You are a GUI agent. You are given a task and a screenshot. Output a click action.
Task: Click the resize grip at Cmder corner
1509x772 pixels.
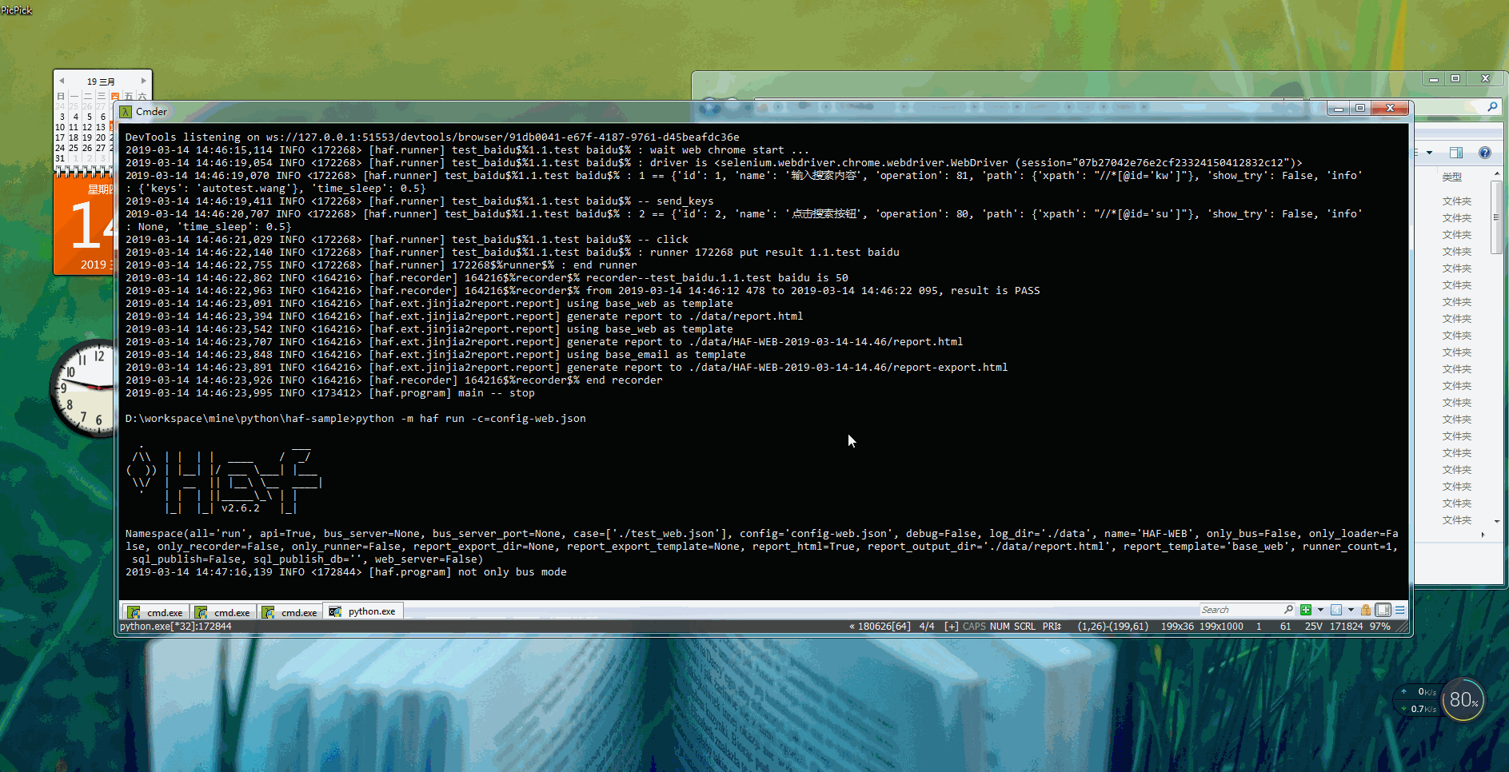[1403, 628]
